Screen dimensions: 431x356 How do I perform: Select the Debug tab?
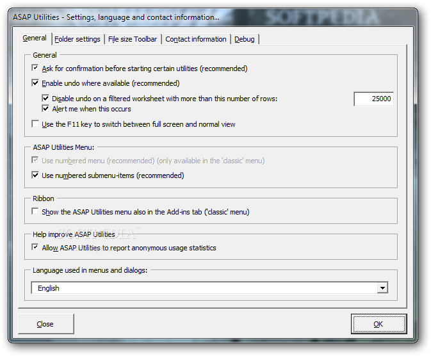[245, 39]
